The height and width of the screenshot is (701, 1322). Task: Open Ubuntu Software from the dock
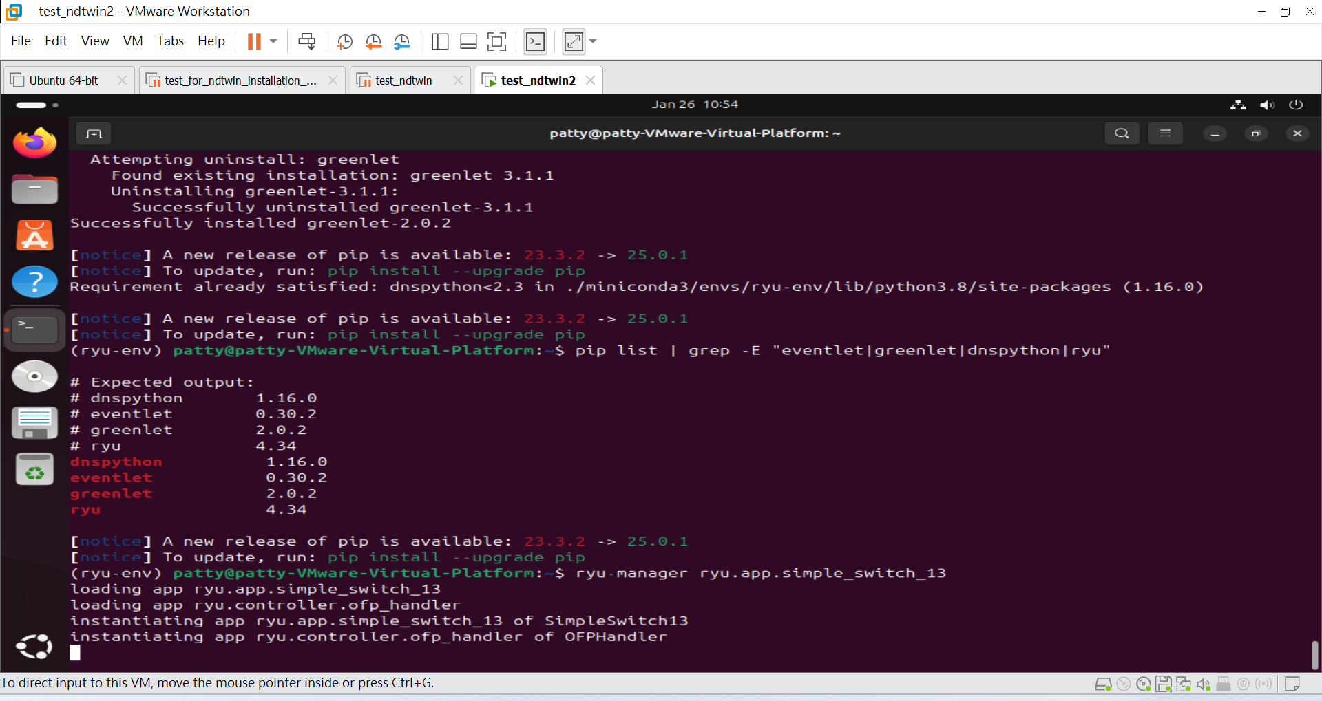tap(34, 235)
